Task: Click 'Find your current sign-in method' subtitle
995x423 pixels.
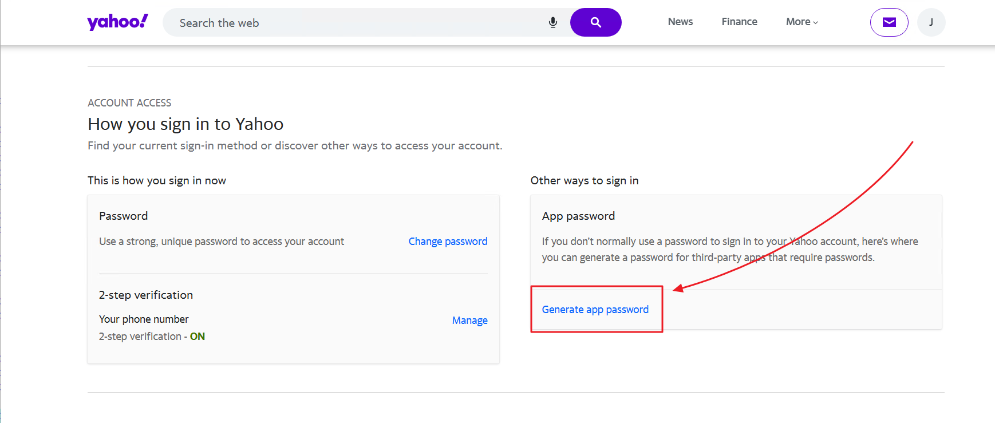Action: [295, 146]
